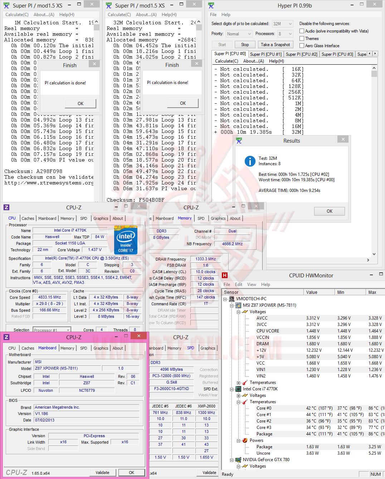The height and width of the screenshot is (479, 385).
Task: Click the graphics card icon beside NVIDIA GeForce GTX 780
Action: click(x=238, y=460)
